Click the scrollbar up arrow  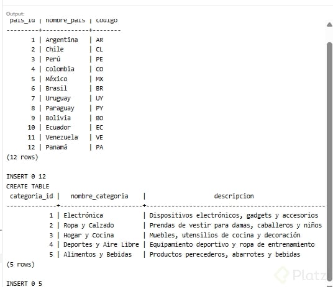(x=329, y=25)
